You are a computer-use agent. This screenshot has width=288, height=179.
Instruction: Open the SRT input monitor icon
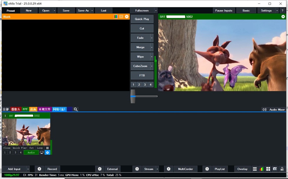[42, 152]
